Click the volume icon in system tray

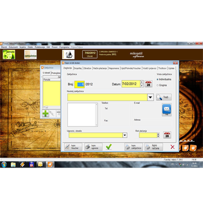pyautogui.click(x=184, y=164)
